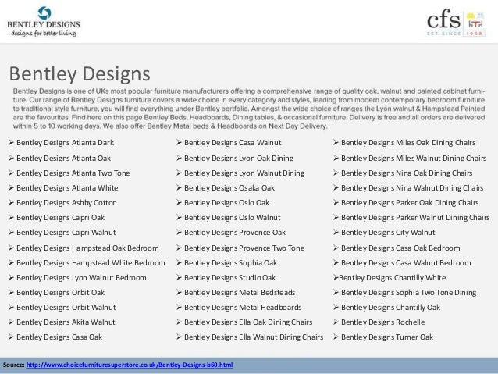Select 'Bentley Designs Orbit Walnut'
Image resolution: width=498 pixels, height=374 pixels.
[x=66, y=308]
